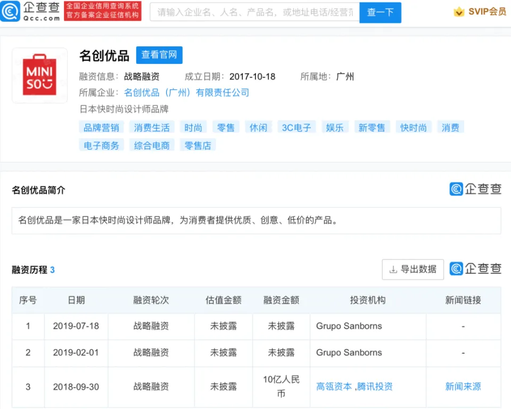
Task: Click the 零售店 tag
Action: [197, 146]
